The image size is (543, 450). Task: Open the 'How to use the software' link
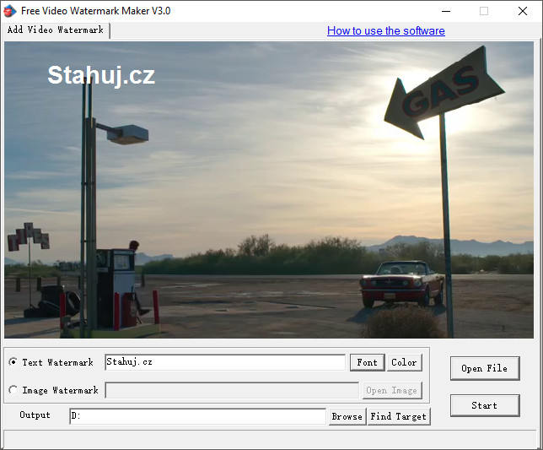tap(386, 31)
